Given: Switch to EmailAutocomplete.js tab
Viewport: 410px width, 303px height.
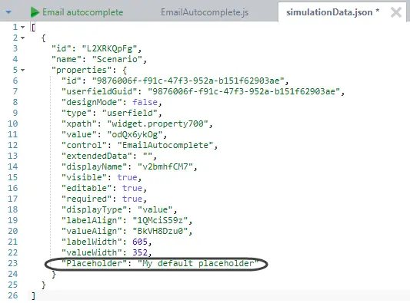Looking at the screenshot, I should [x=205, y=12].
